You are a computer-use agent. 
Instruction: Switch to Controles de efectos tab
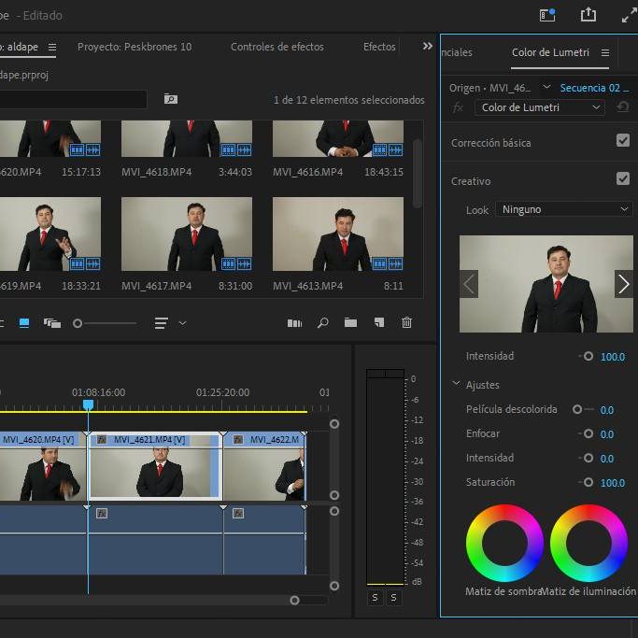(x=276, y=47)
